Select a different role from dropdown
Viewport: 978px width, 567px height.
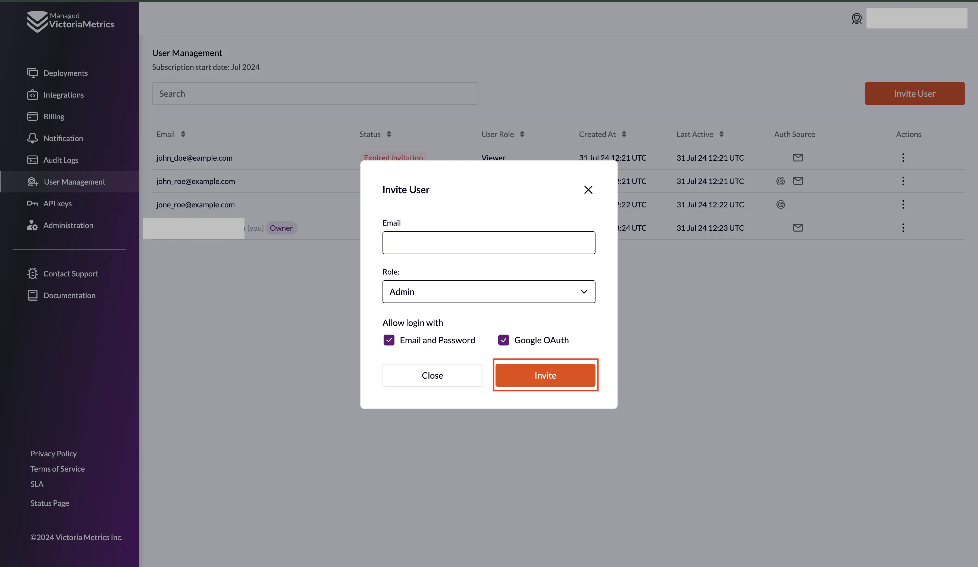point(488,291)
